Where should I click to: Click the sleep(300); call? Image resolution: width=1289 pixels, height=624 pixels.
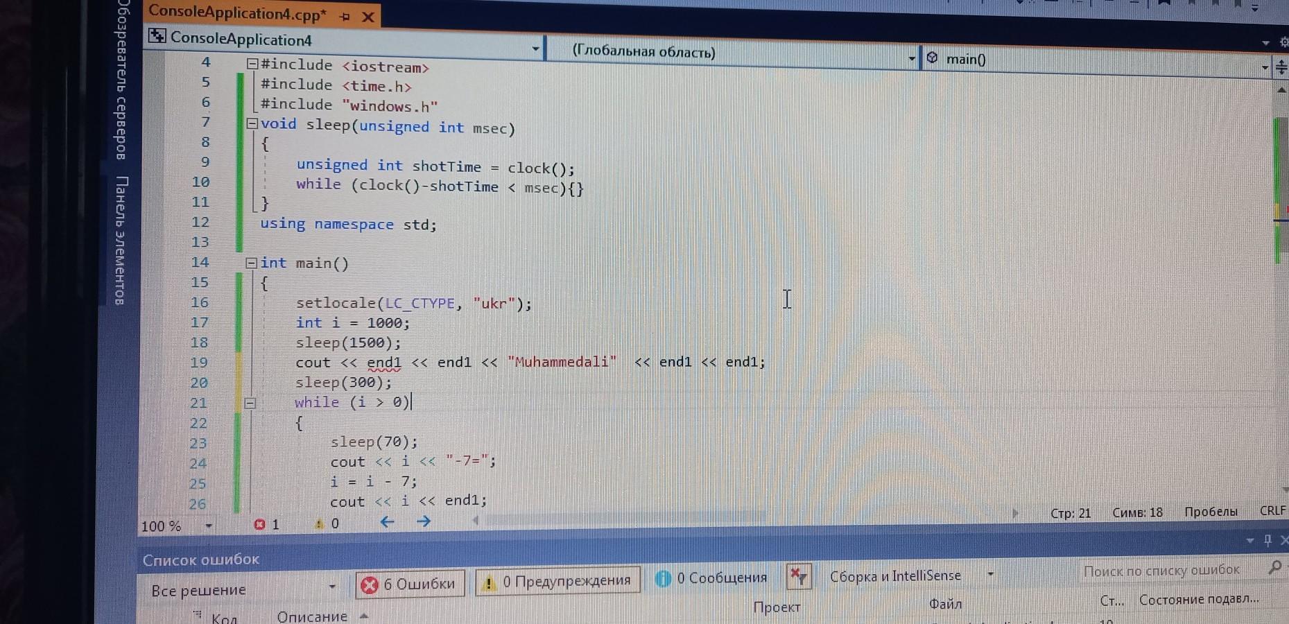pyautogui.click(x=343, y=383)
